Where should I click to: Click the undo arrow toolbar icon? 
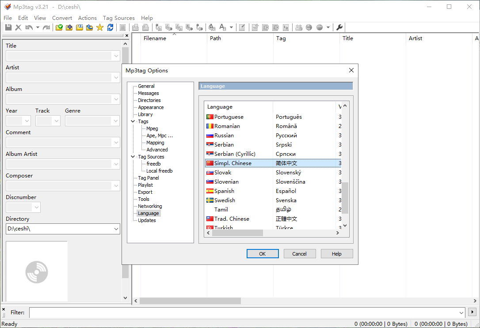click(x=29, y=27)
